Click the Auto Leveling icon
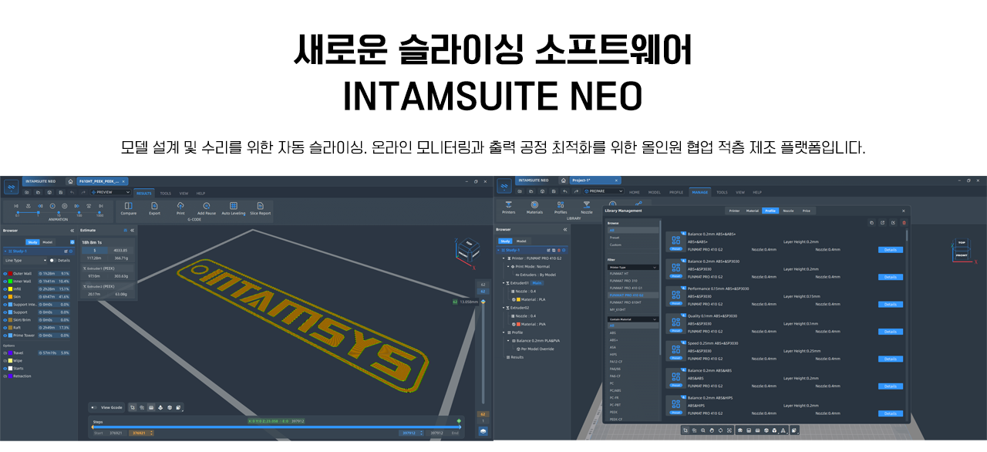Viewport: 987px width, 452px height. 234,206
